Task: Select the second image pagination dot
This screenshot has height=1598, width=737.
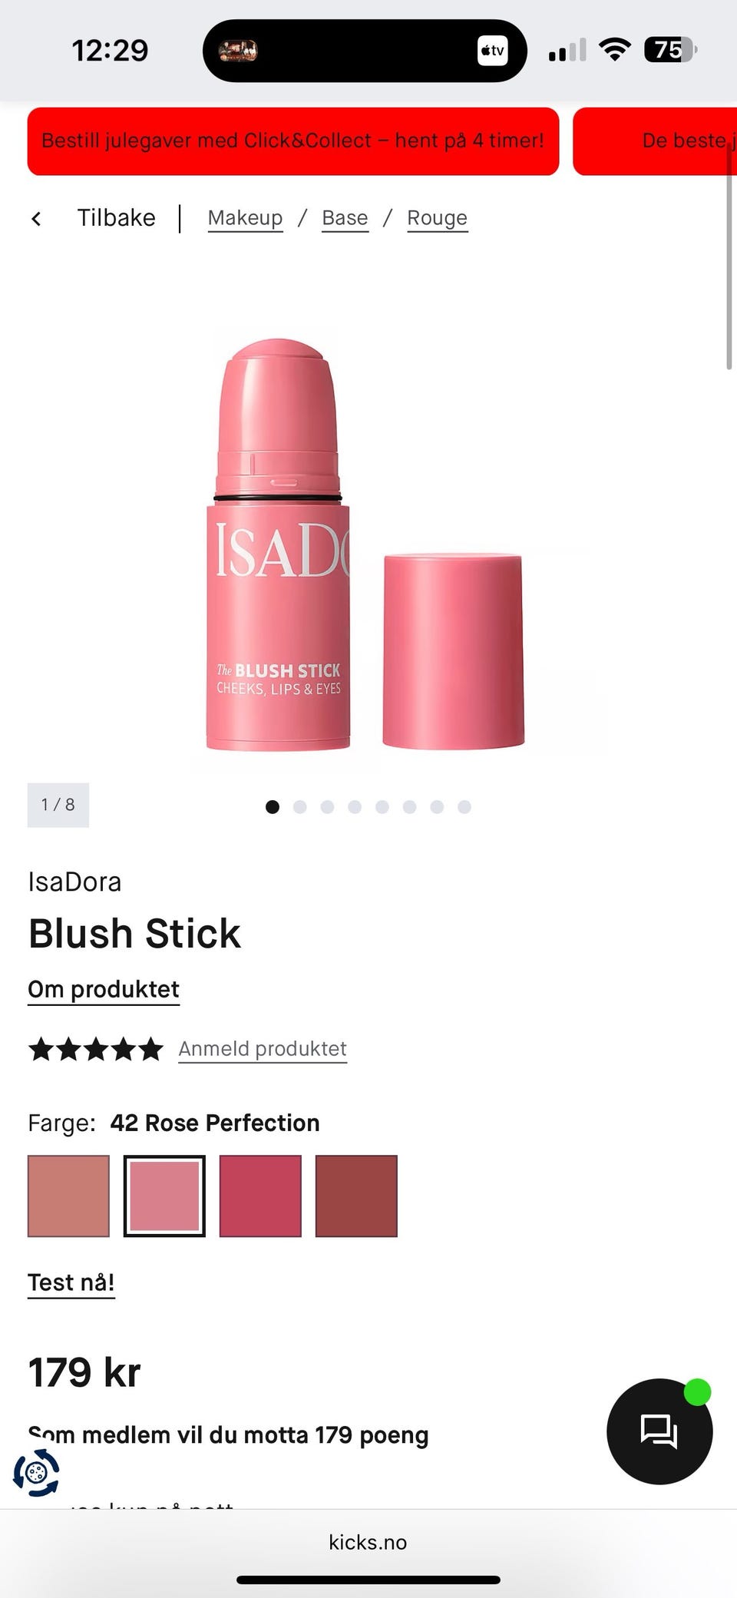Action: (299, 806)
